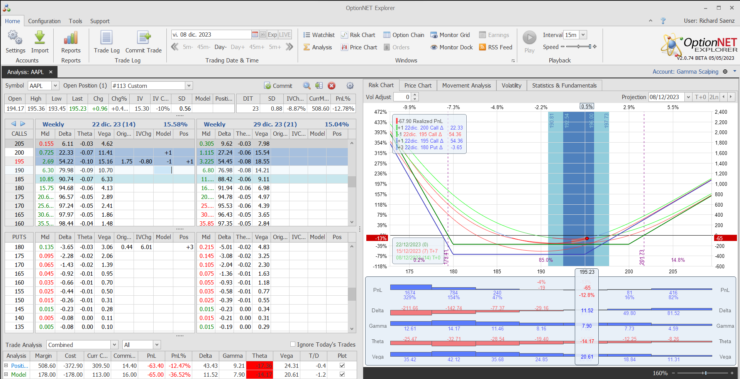Increase Vol Adjust with up stepper
This screenshot has width=740, height=379.
click(x=415, y=95)
